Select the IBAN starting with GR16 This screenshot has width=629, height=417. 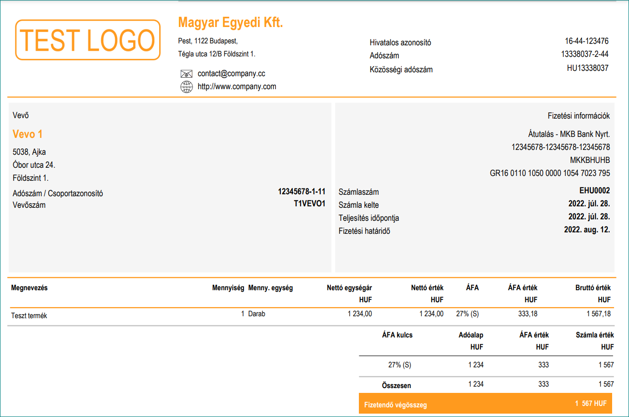tap(550, 173)
